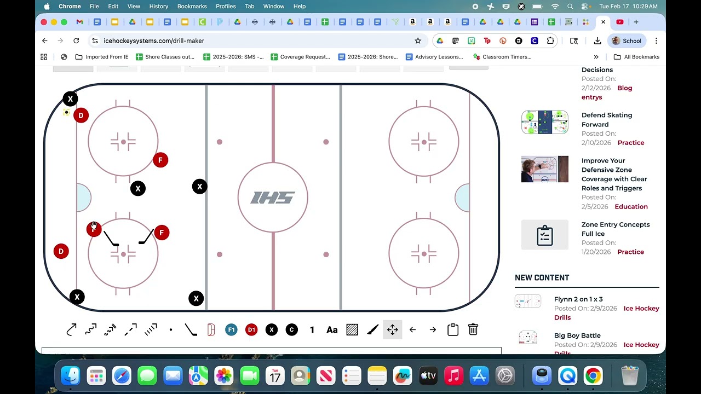Open the All Bookmarks folder

636,57
